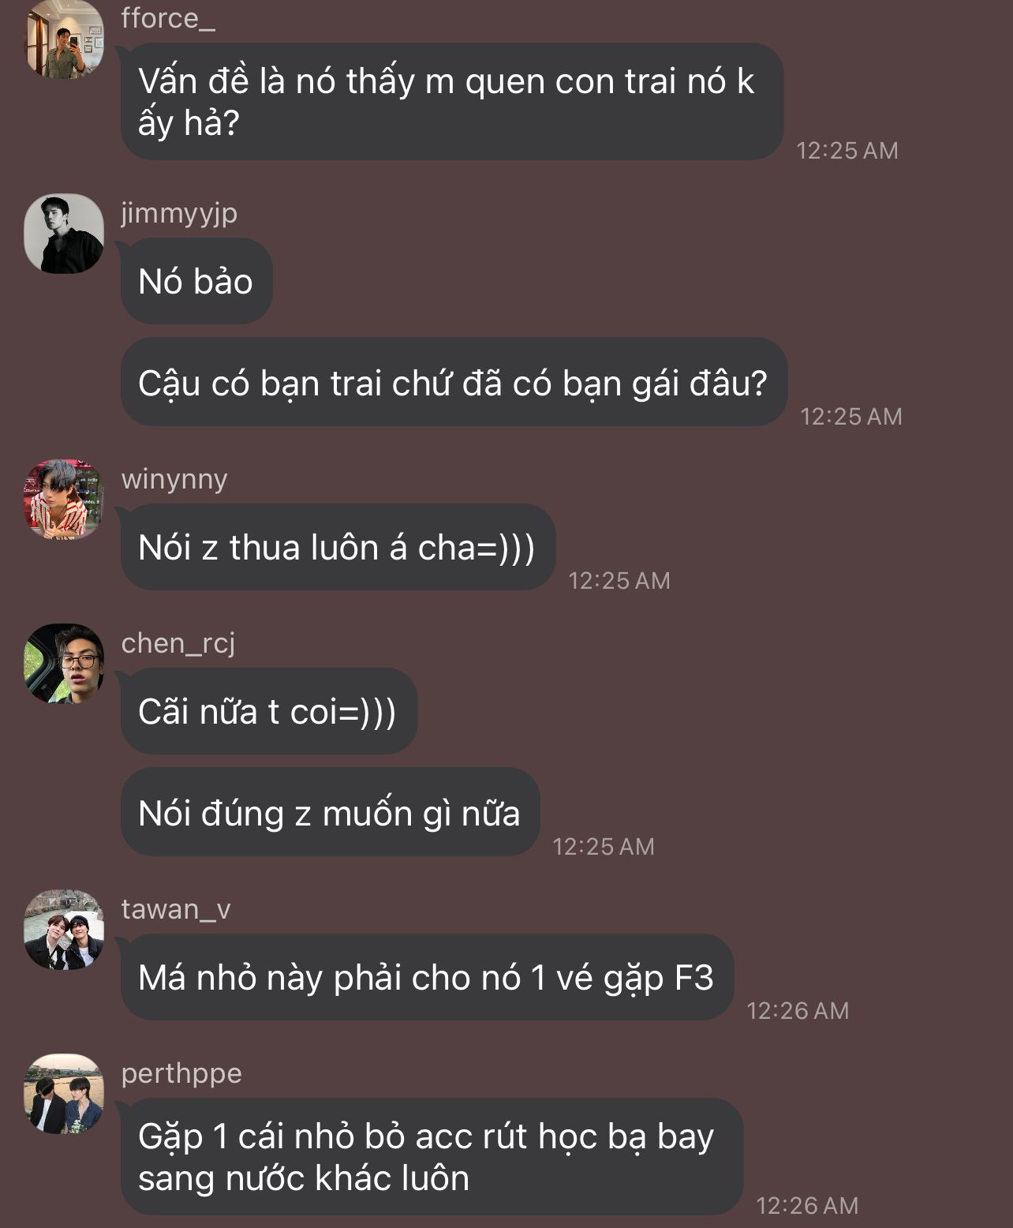Select the "Nói z thua luôn" message
Viewport: 1013px width, 1228px height.
point(337,548)
